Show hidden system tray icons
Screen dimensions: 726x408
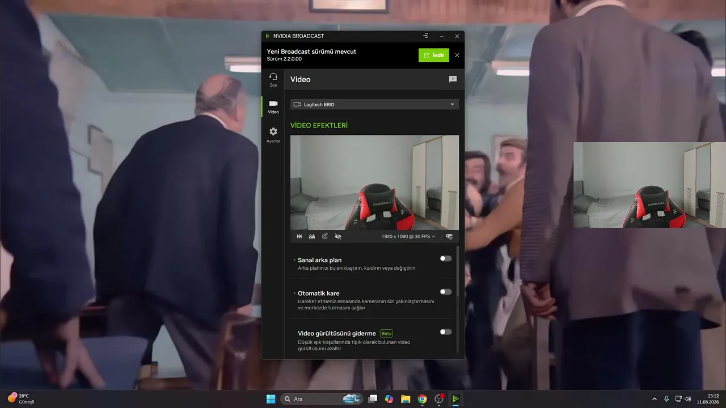pyautogui.click(x=654, y=399)
